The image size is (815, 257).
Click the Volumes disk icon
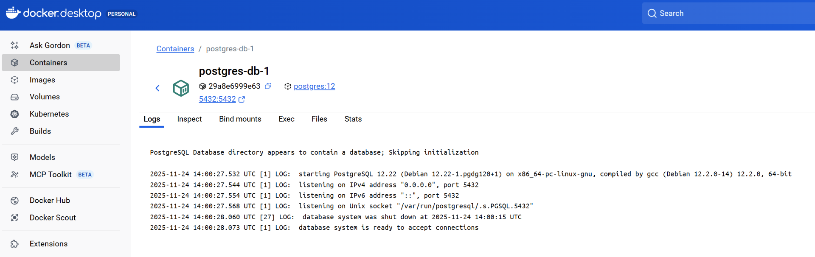coord(14,97)
